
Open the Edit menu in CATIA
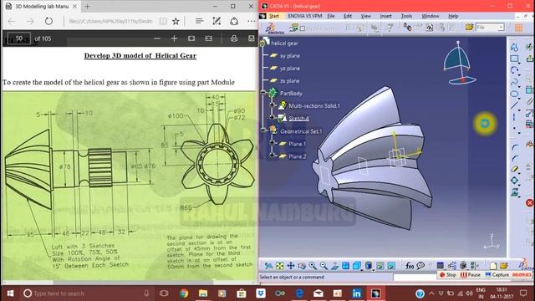coord(348,16)
